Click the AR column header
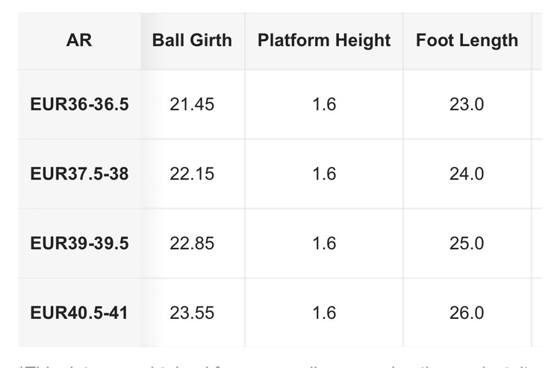The image size is (560, 368). coord(79,40)
